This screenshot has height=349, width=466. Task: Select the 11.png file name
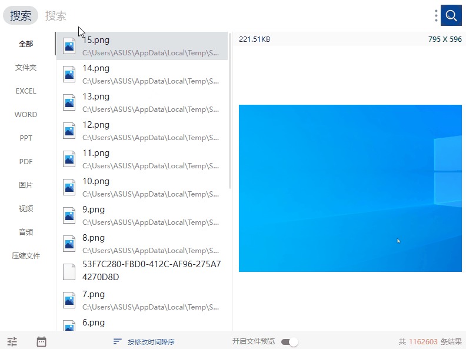(96, 153)
